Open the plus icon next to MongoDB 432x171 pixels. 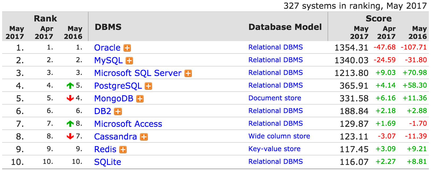(140, 99)
